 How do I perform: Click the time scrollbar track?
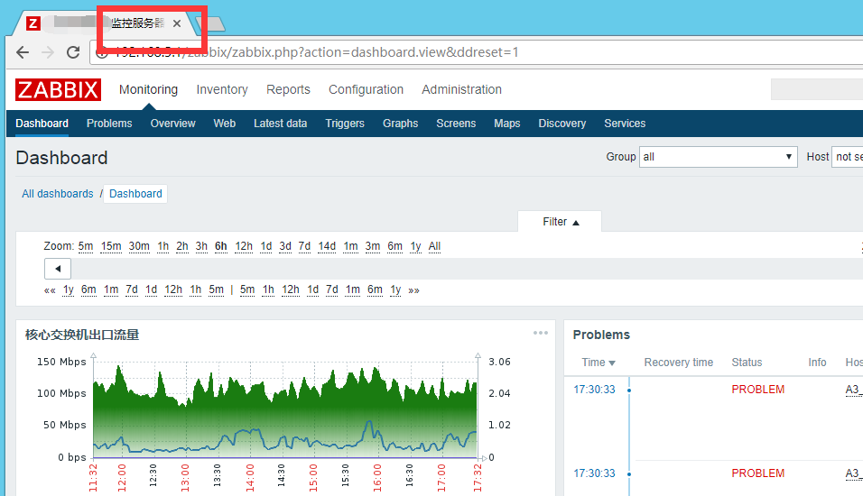pyautogui.click(x=451, y=269)
